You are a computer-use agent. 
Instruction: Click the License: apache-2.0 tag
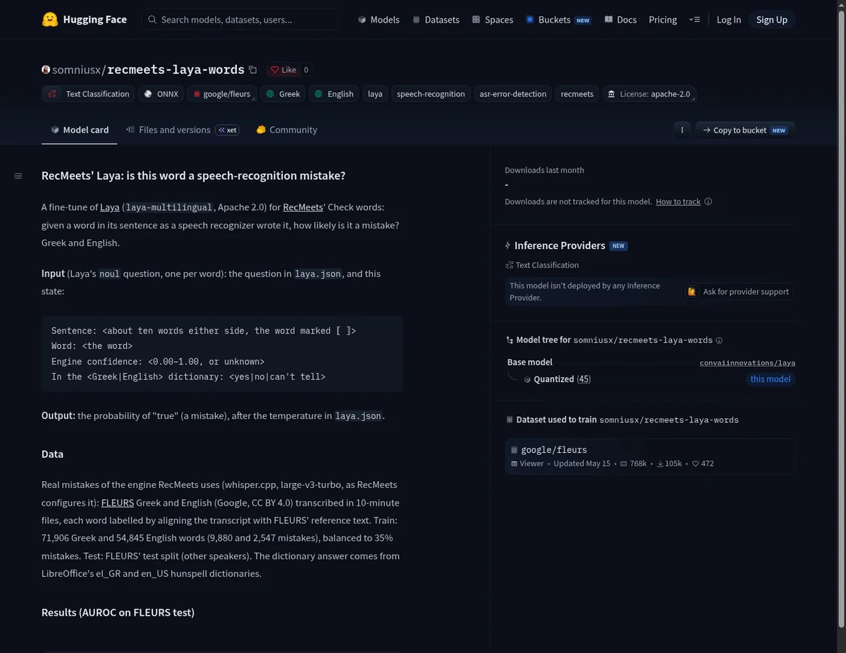coord(649,94)
